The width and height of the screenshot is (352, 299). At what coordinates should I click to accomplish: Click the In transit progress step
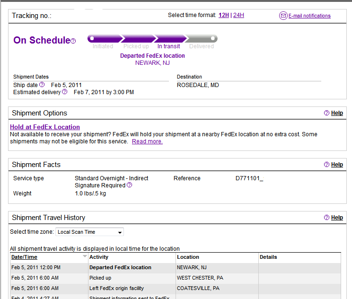[168, 46]
